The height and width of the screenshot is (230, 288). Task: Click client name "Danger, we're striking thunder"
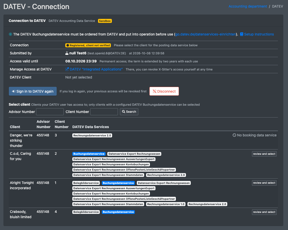point(21,140)
